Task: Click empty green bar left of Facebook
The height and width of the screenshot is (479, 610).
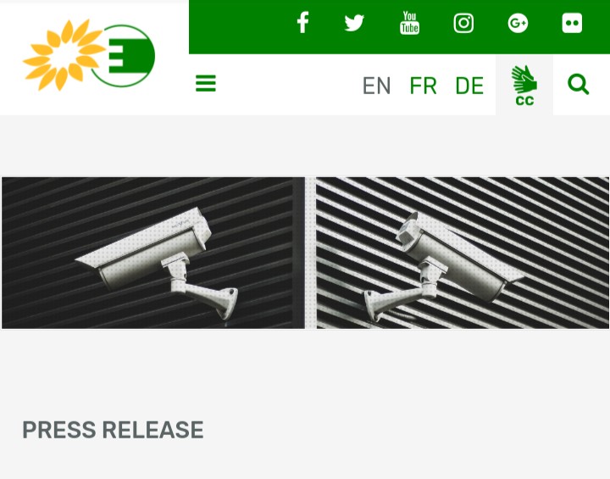Action: [241, 26]
